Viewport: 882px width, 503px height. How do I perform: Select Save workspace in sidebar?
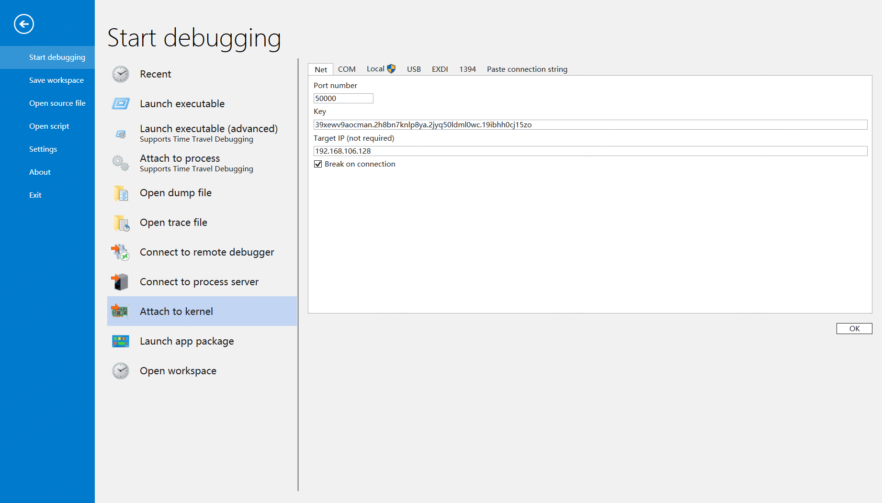(x=47, y=80)
